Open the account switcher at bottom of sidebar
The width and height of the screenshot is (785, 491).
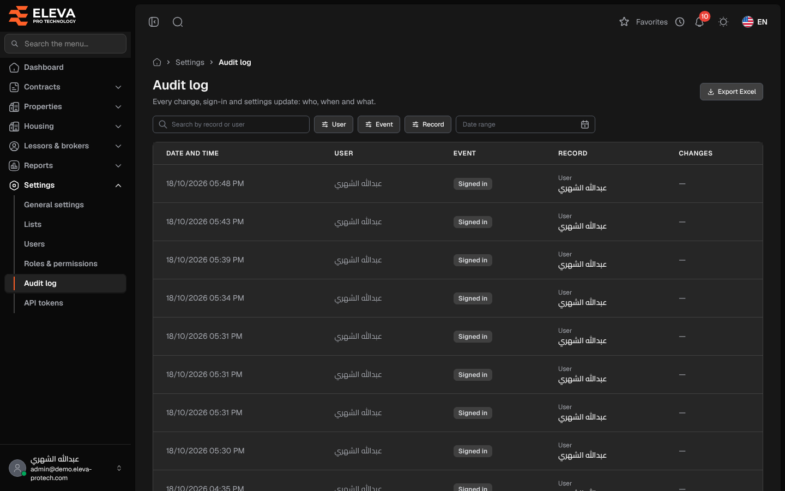point(65,468)
